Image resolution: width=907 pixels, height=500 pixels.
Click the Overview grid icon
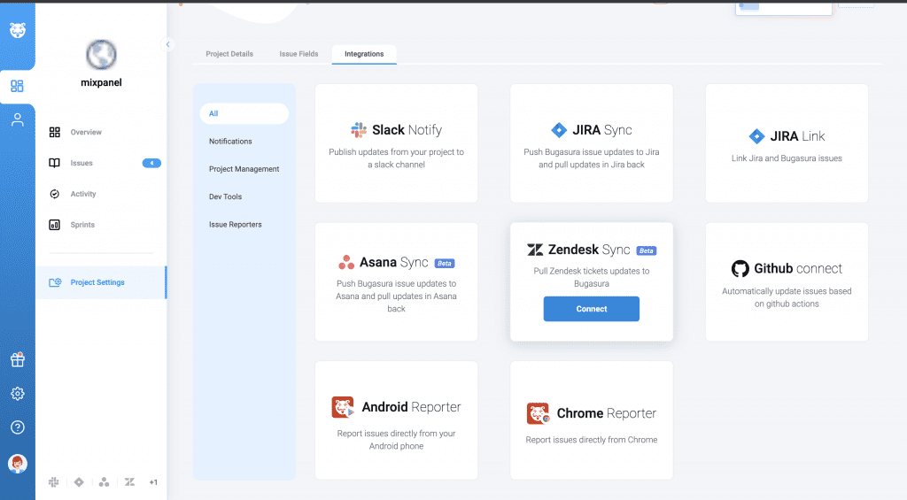click(x=54, y=133)
